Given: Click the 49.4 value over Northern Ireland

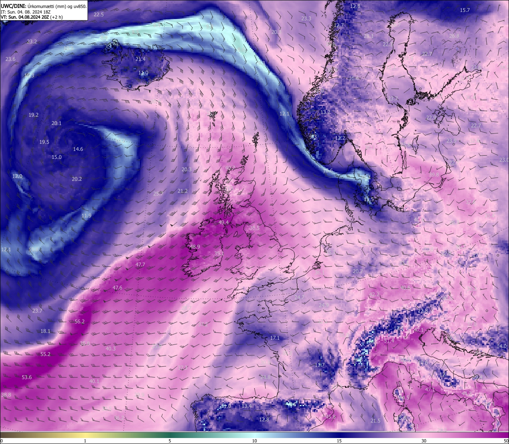Looking at the screenshot, I should click(223, 222).
